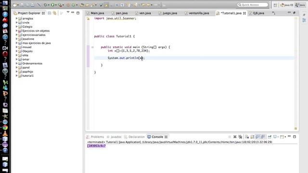Open the Declaration tab

134,136
